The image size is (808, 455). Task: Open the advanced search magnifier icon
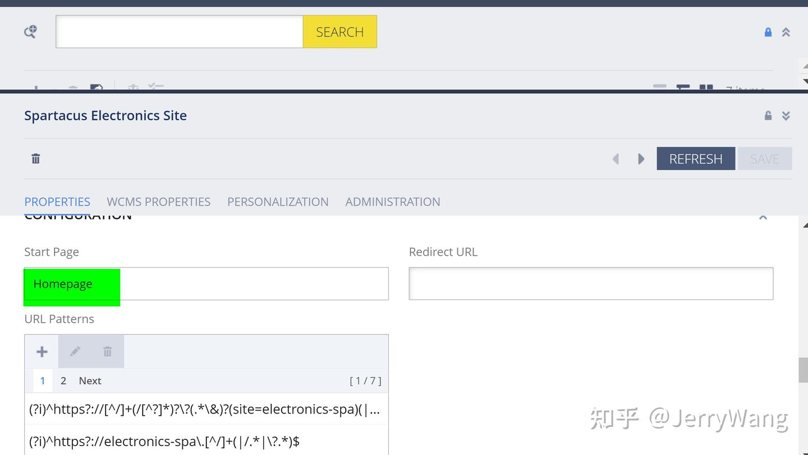point(30,32)
